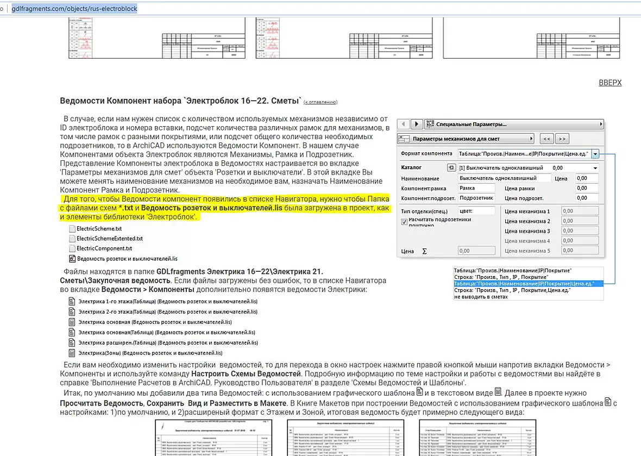The width and height of the screenshot is (641, 456).
Task: Click the Компонент:подрозет. field
Action: click(x=476, y=198)
